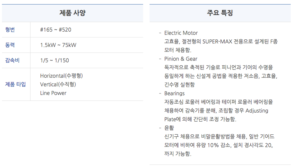
Task: Click the 감속비 row label
Action: click(12, 60)
